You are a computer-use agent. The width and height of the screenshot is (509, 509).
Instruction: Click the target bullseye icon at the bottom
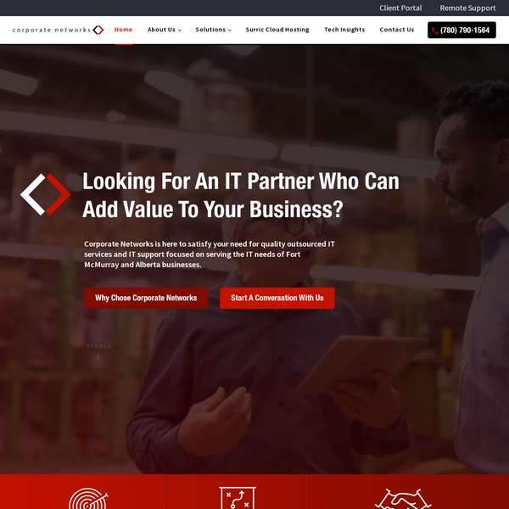coord(88,498)
